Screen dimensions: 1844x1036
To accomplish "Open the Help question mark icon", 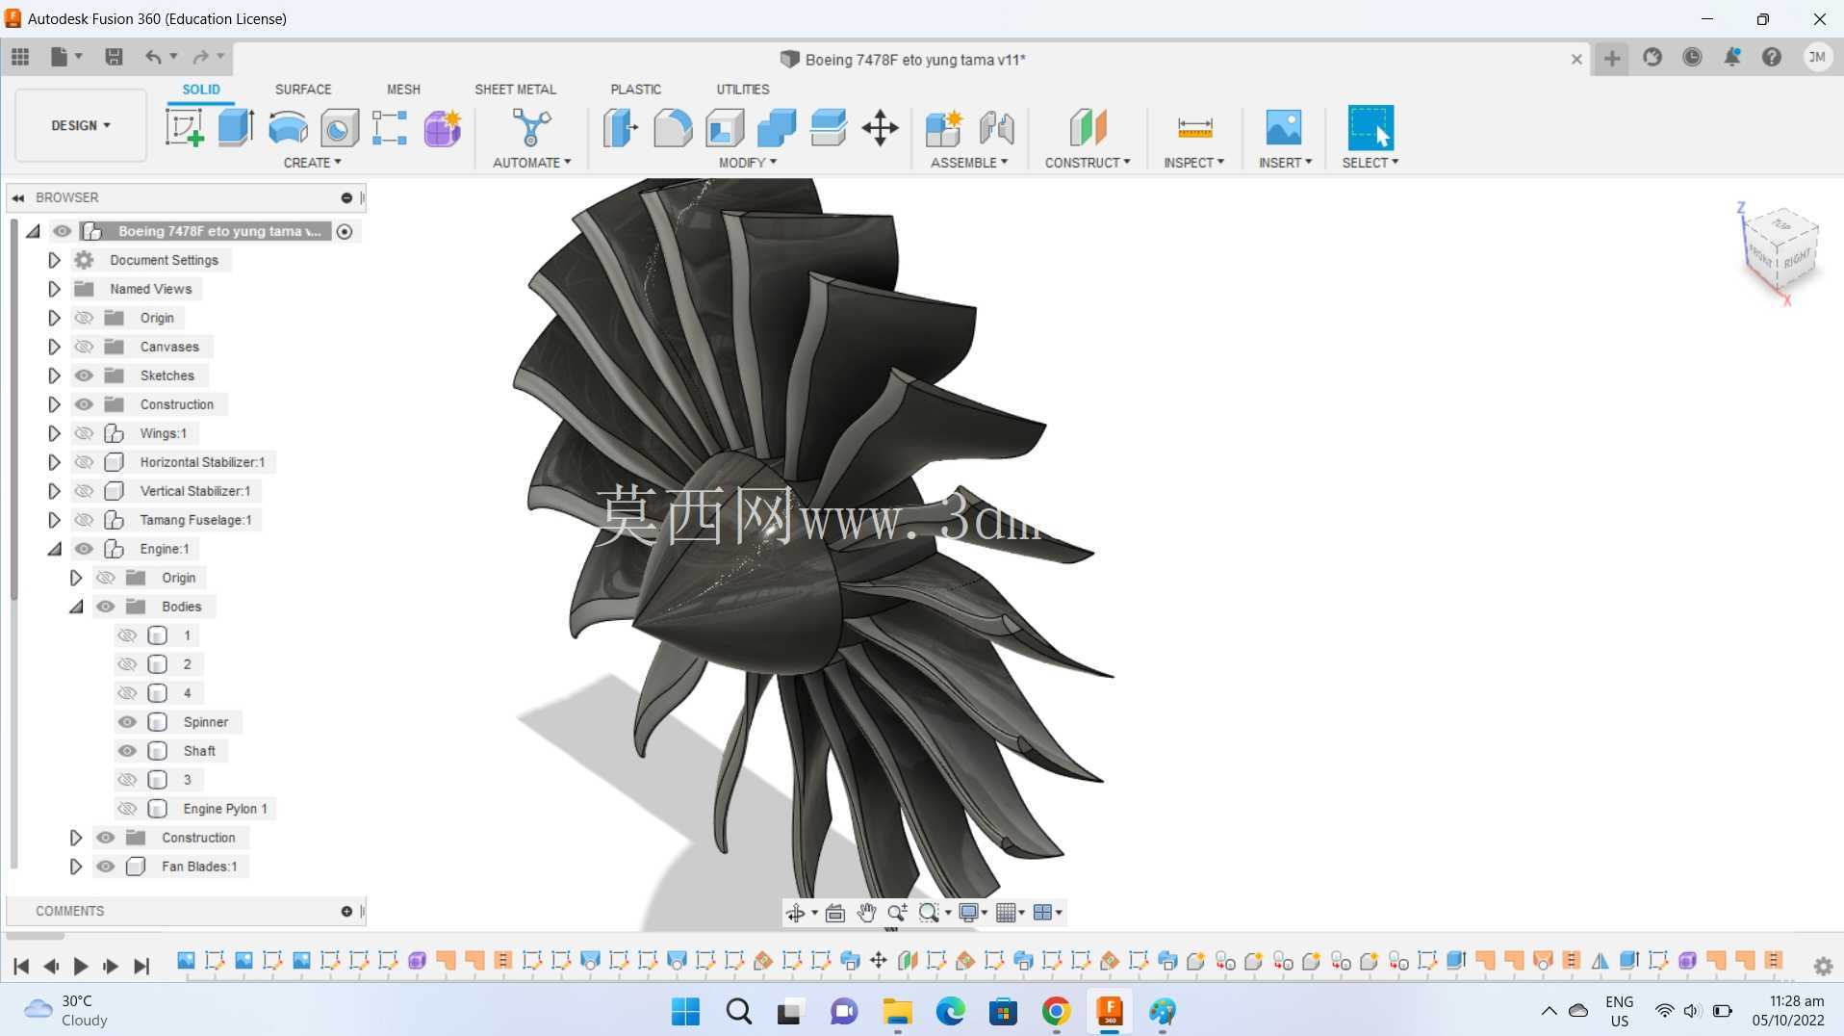I will click(1772, 58).
